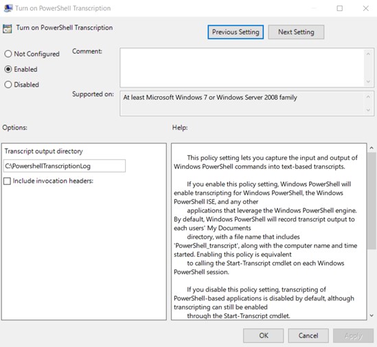The height and width of the screenshot is (347, 377).
Task: Tick the Include invocation headers checkbox
Action: [x=8, y=181]
